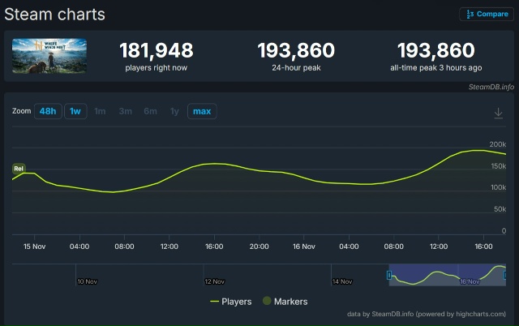The height and width of the screenshot is (326, 519).
Task: Pick the 6m zoom range
Action: click(x=150, y=111)
